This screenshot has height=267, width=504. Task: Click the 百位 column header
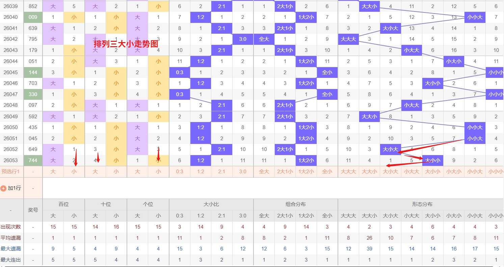pyautogui.click(x=63, y=204)
